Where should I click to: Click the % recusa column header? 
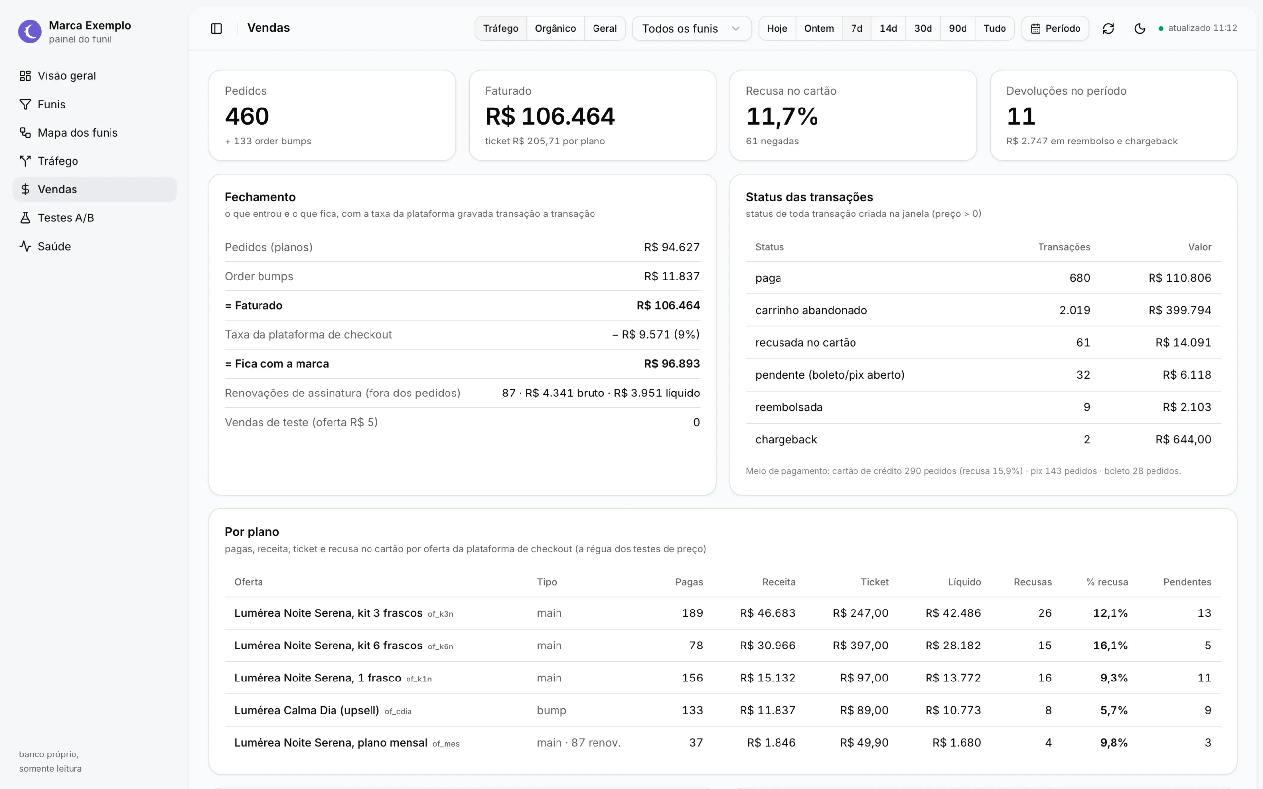pos(1107,582)
